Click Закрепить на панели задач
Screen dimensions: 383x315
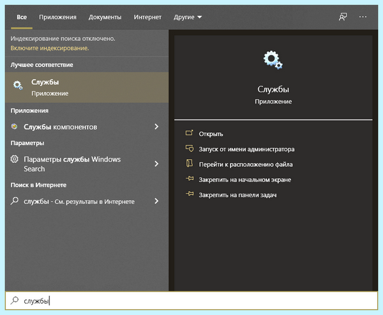coord(237,195)
